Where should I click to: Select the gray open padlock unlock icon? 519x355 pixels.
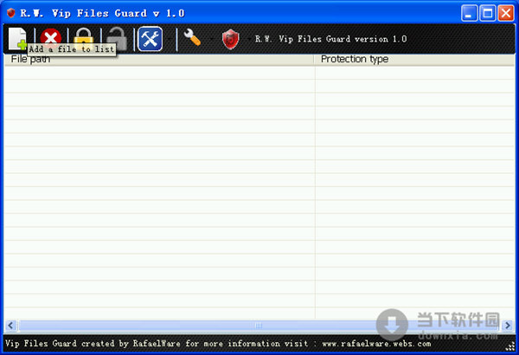click(x=117, y=39)
